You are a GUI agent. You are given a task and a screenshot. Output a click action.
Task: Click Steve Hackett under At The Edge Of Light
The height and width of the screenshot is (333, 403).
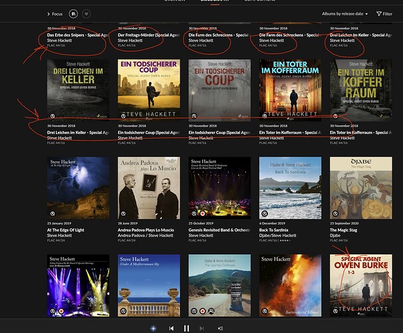tap(59, 236)
